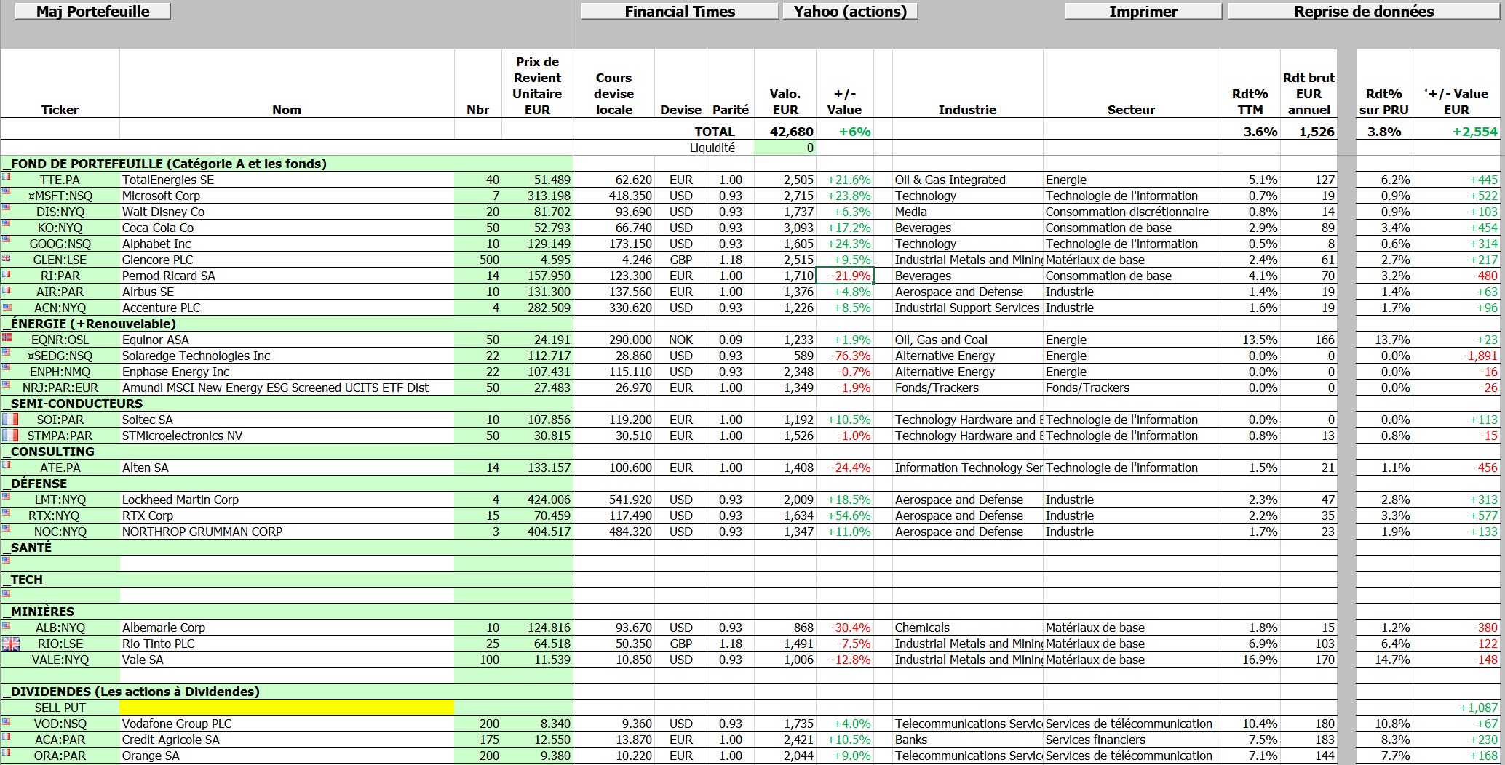Select the GOOG:NSQ ticker cell
Image resolution: width=1505 pixels, height=765 pixels.
[x=60, y=244]
